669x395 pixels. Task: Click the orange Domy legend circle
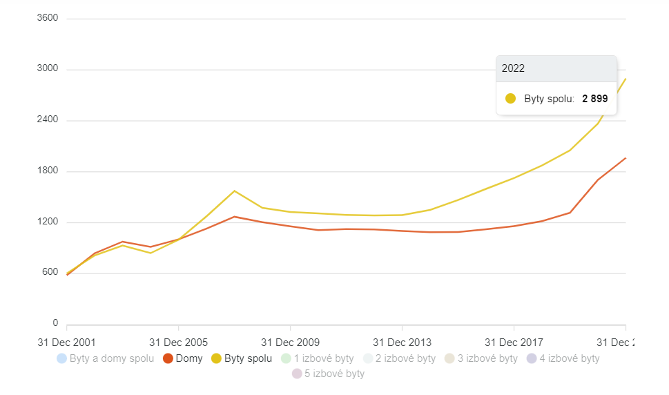click(x=168, y=358)
